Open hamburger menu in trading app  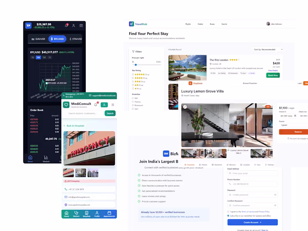coord(81,25)
